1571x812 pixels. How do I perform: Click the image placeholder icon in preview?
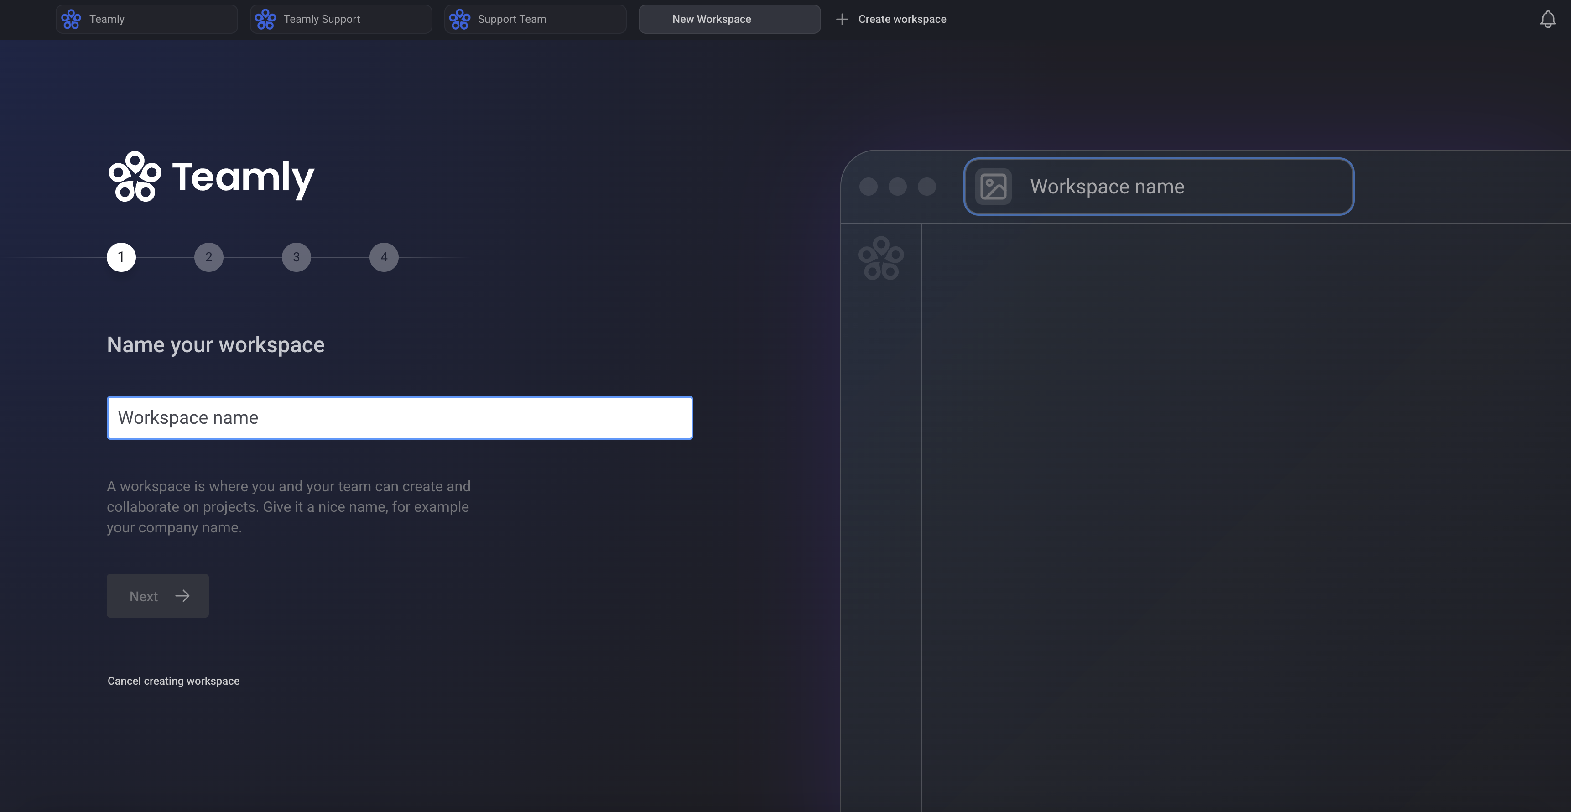pos(993,187)
